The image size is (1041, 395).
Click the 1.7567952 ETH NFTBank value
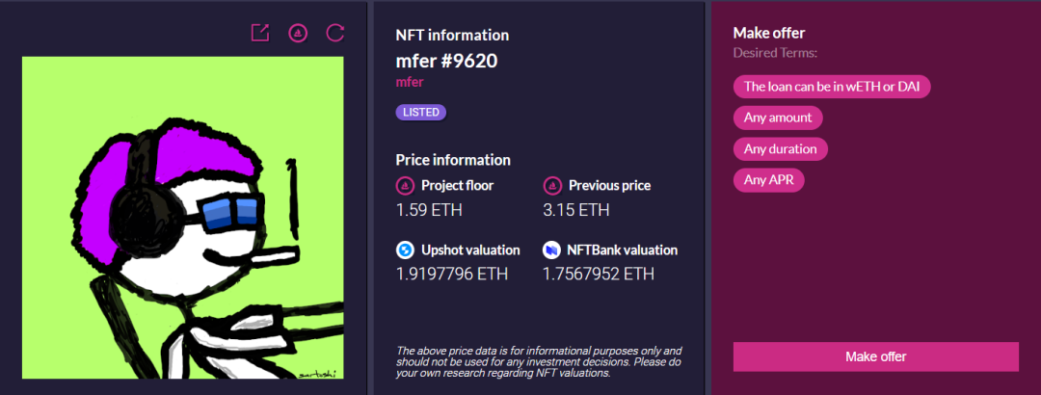[x=598, y=274]
